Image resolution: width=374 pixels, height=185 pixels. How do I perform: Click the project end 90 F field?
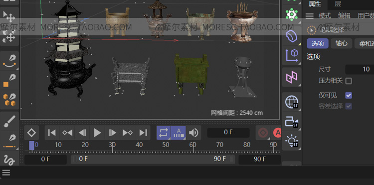pyautogui.click(x=260, y=159)
